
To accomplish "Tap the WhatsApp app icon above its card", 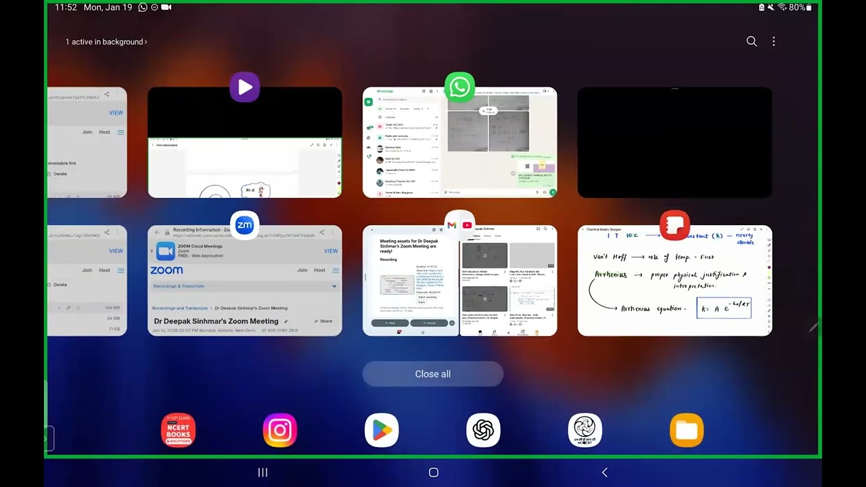I will click(x=460, y=87).
